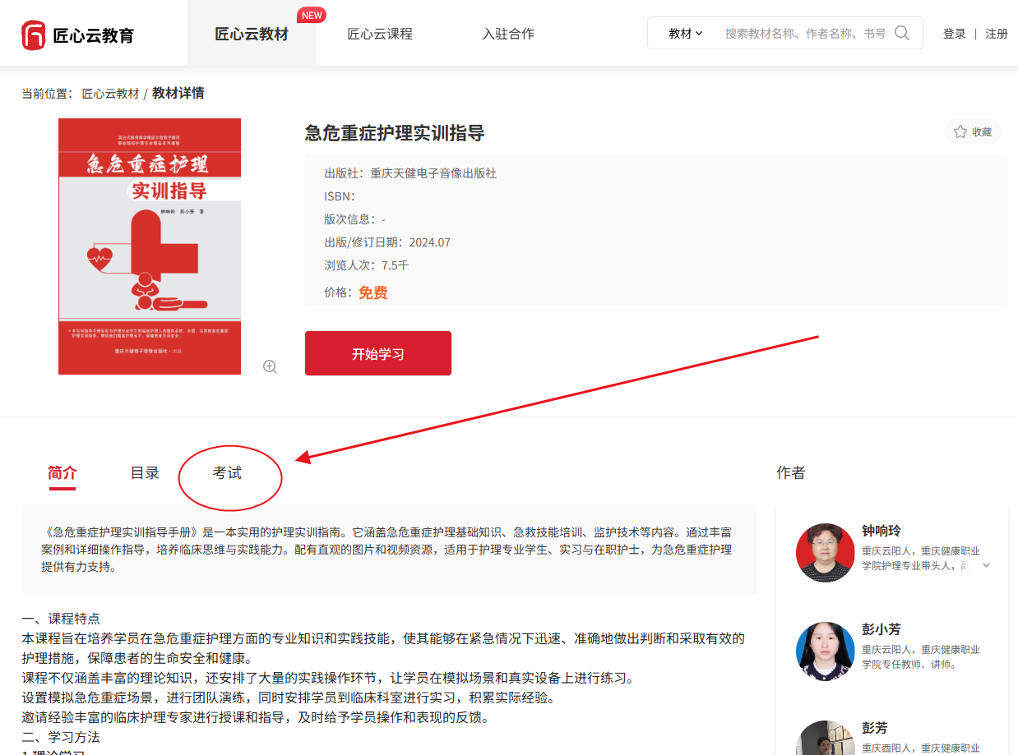
Task: Click the 匠心云教育 logo icon
Action: pyautogui.click(x=33, y=35)
